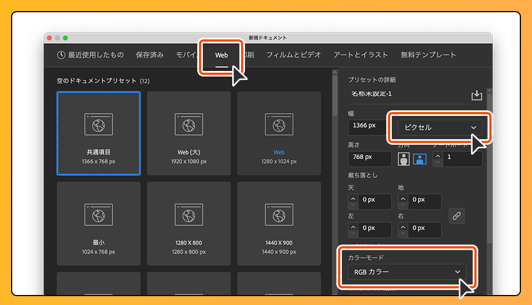Click the document name field 名称未設定-1
This screenshot has width=532, height=305.
[408, 94]
